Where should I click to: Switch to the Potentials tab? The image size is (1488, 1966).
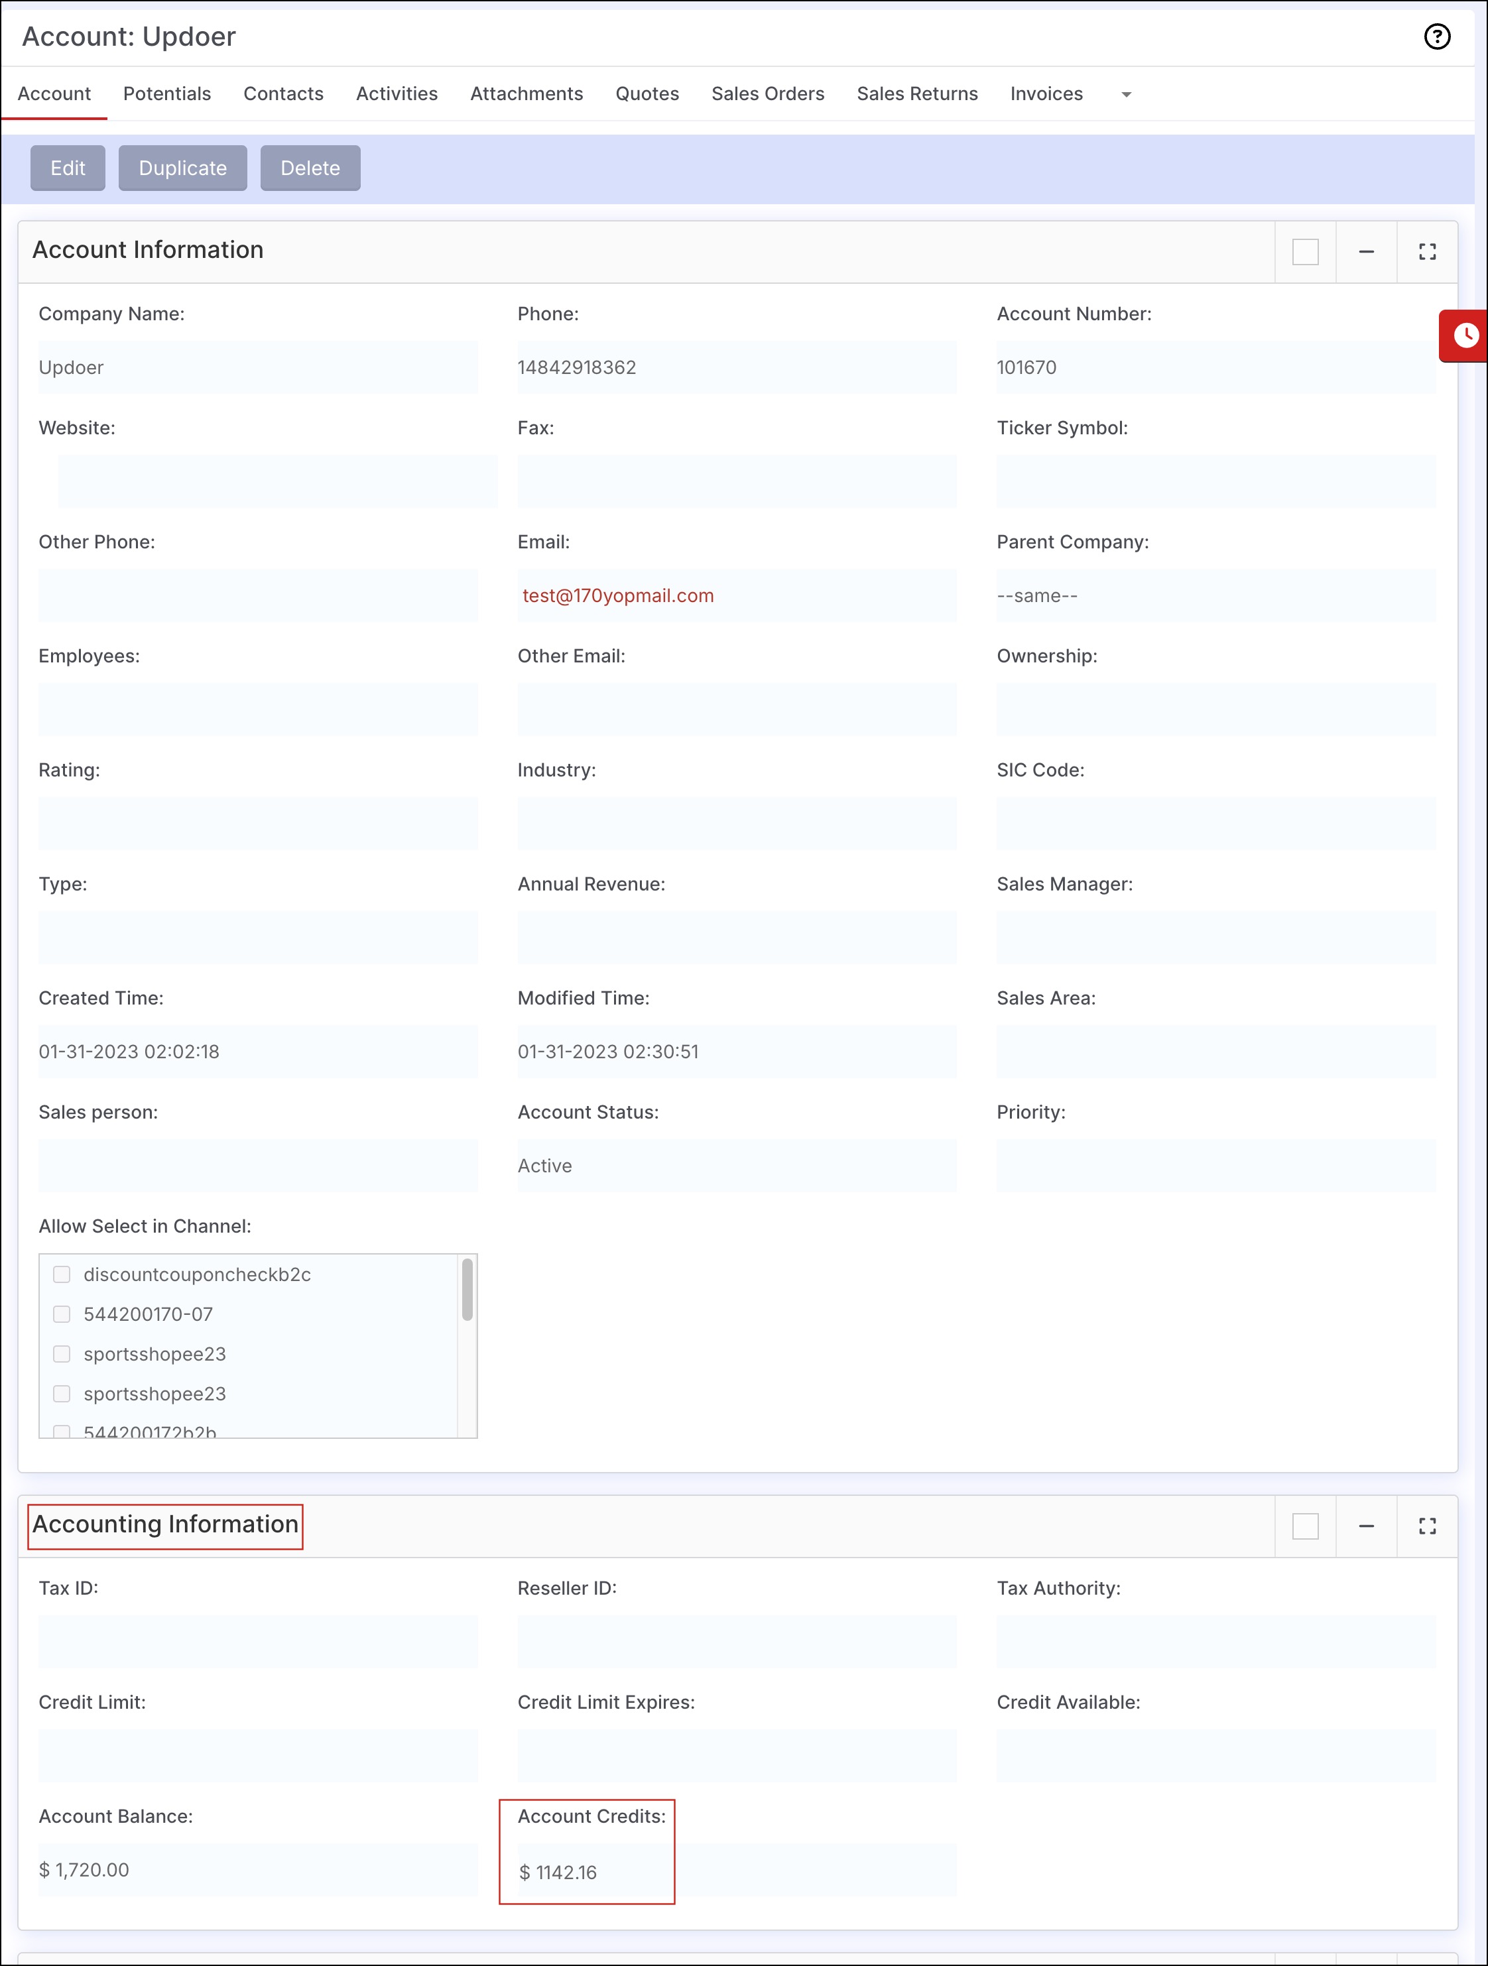click(x=167, y=94)
